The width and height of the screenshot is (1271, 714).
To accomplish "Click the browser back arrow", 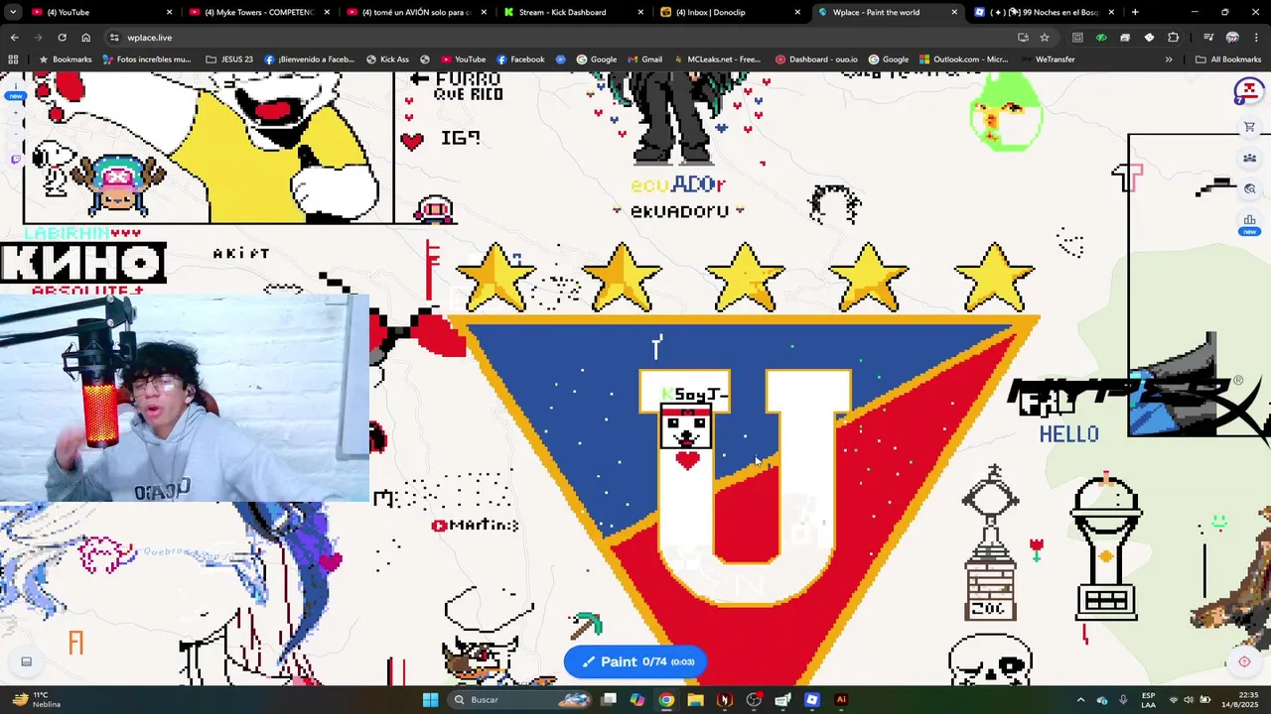I will (x=14, y=38).
